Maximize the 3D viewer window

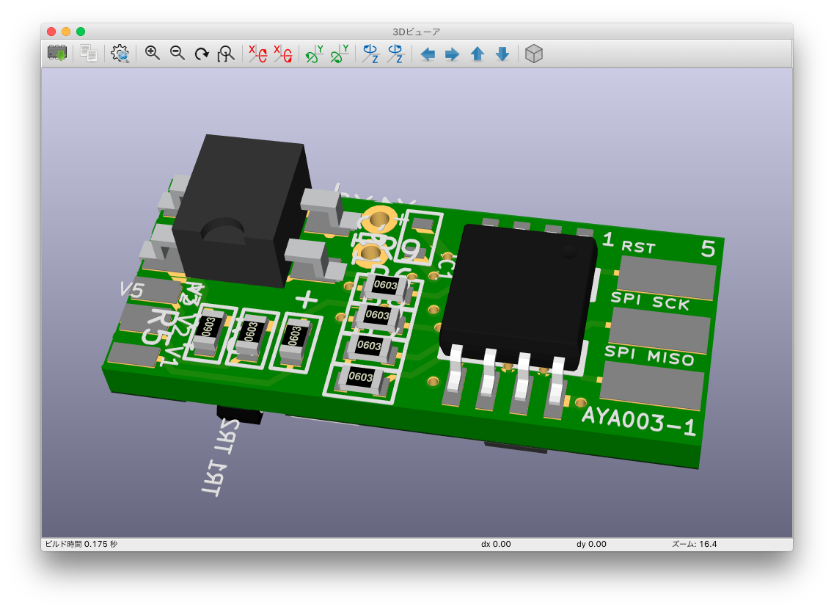[x=81, y=32]
